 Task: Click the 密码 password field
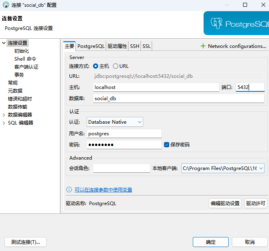124,144
